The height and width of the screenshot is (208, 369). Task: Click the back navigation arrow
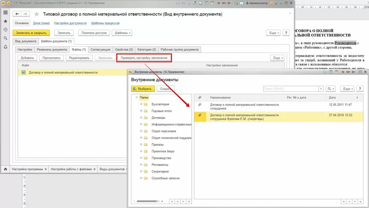coord(17,14)
